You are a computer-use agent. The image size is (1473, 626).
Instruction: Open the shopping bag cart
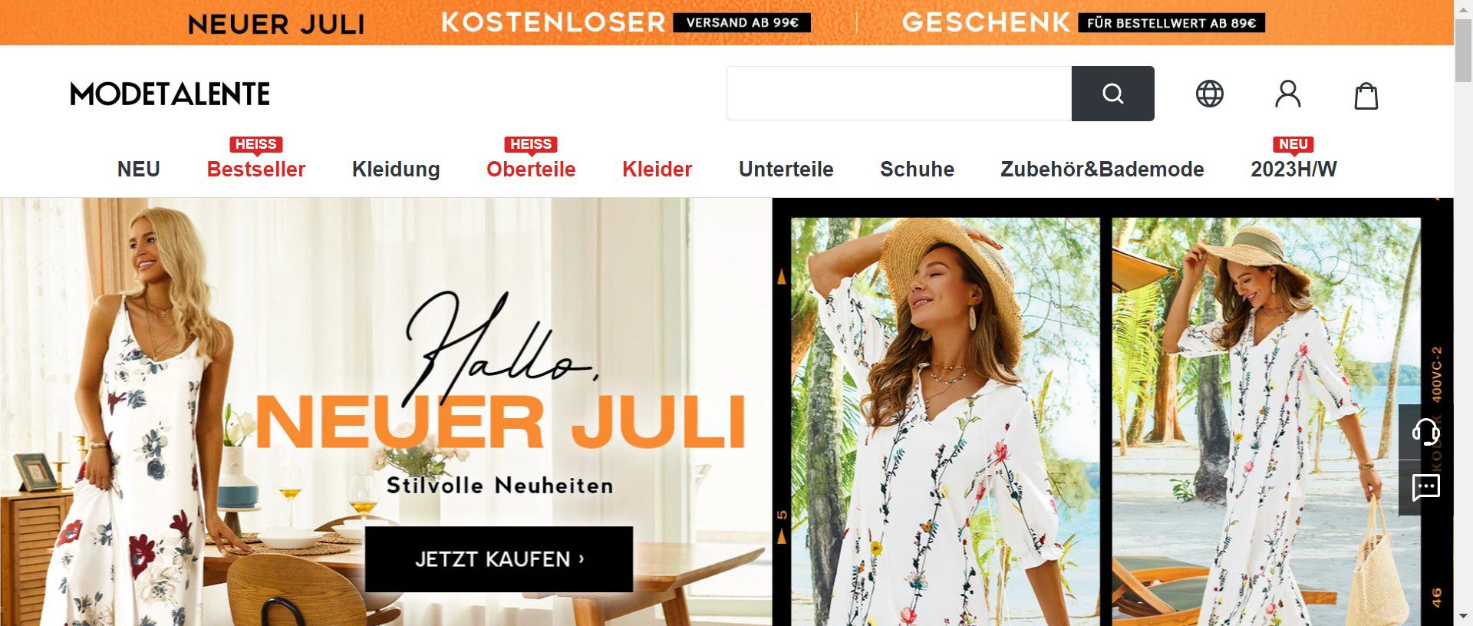1366,96
